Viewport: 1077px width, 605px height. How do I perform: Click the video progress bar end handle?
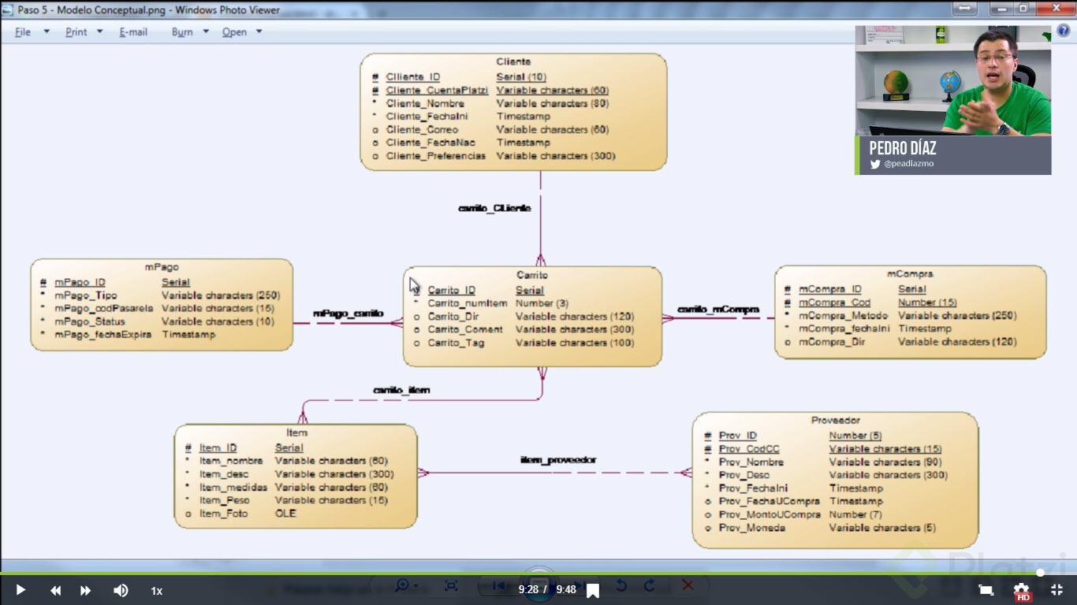[x=1041, y=573]
